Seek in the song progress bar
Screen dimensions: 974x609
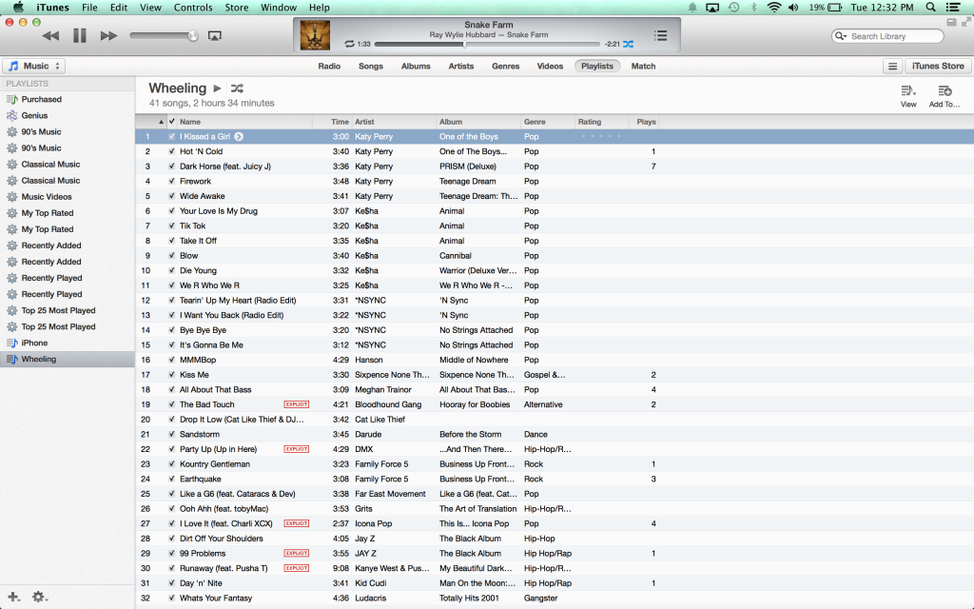click(487, 44)
